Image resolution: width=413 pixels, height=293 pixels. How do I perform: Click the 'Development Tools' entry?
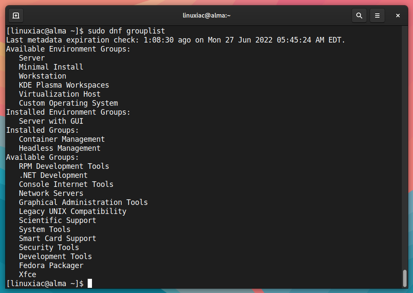[x=55, y=256]
